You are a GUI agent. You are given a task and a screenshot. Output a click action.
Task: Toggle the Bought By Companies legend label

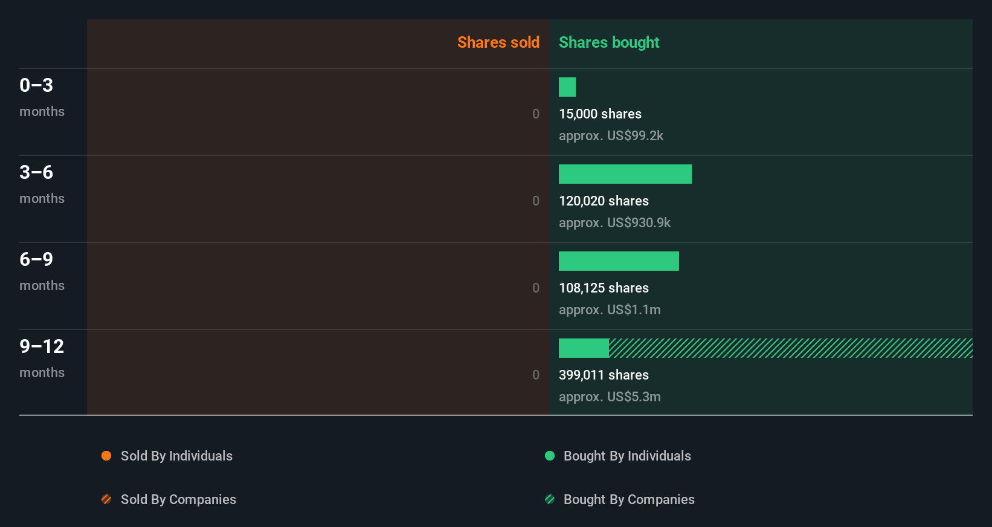(x=629, y=499)
